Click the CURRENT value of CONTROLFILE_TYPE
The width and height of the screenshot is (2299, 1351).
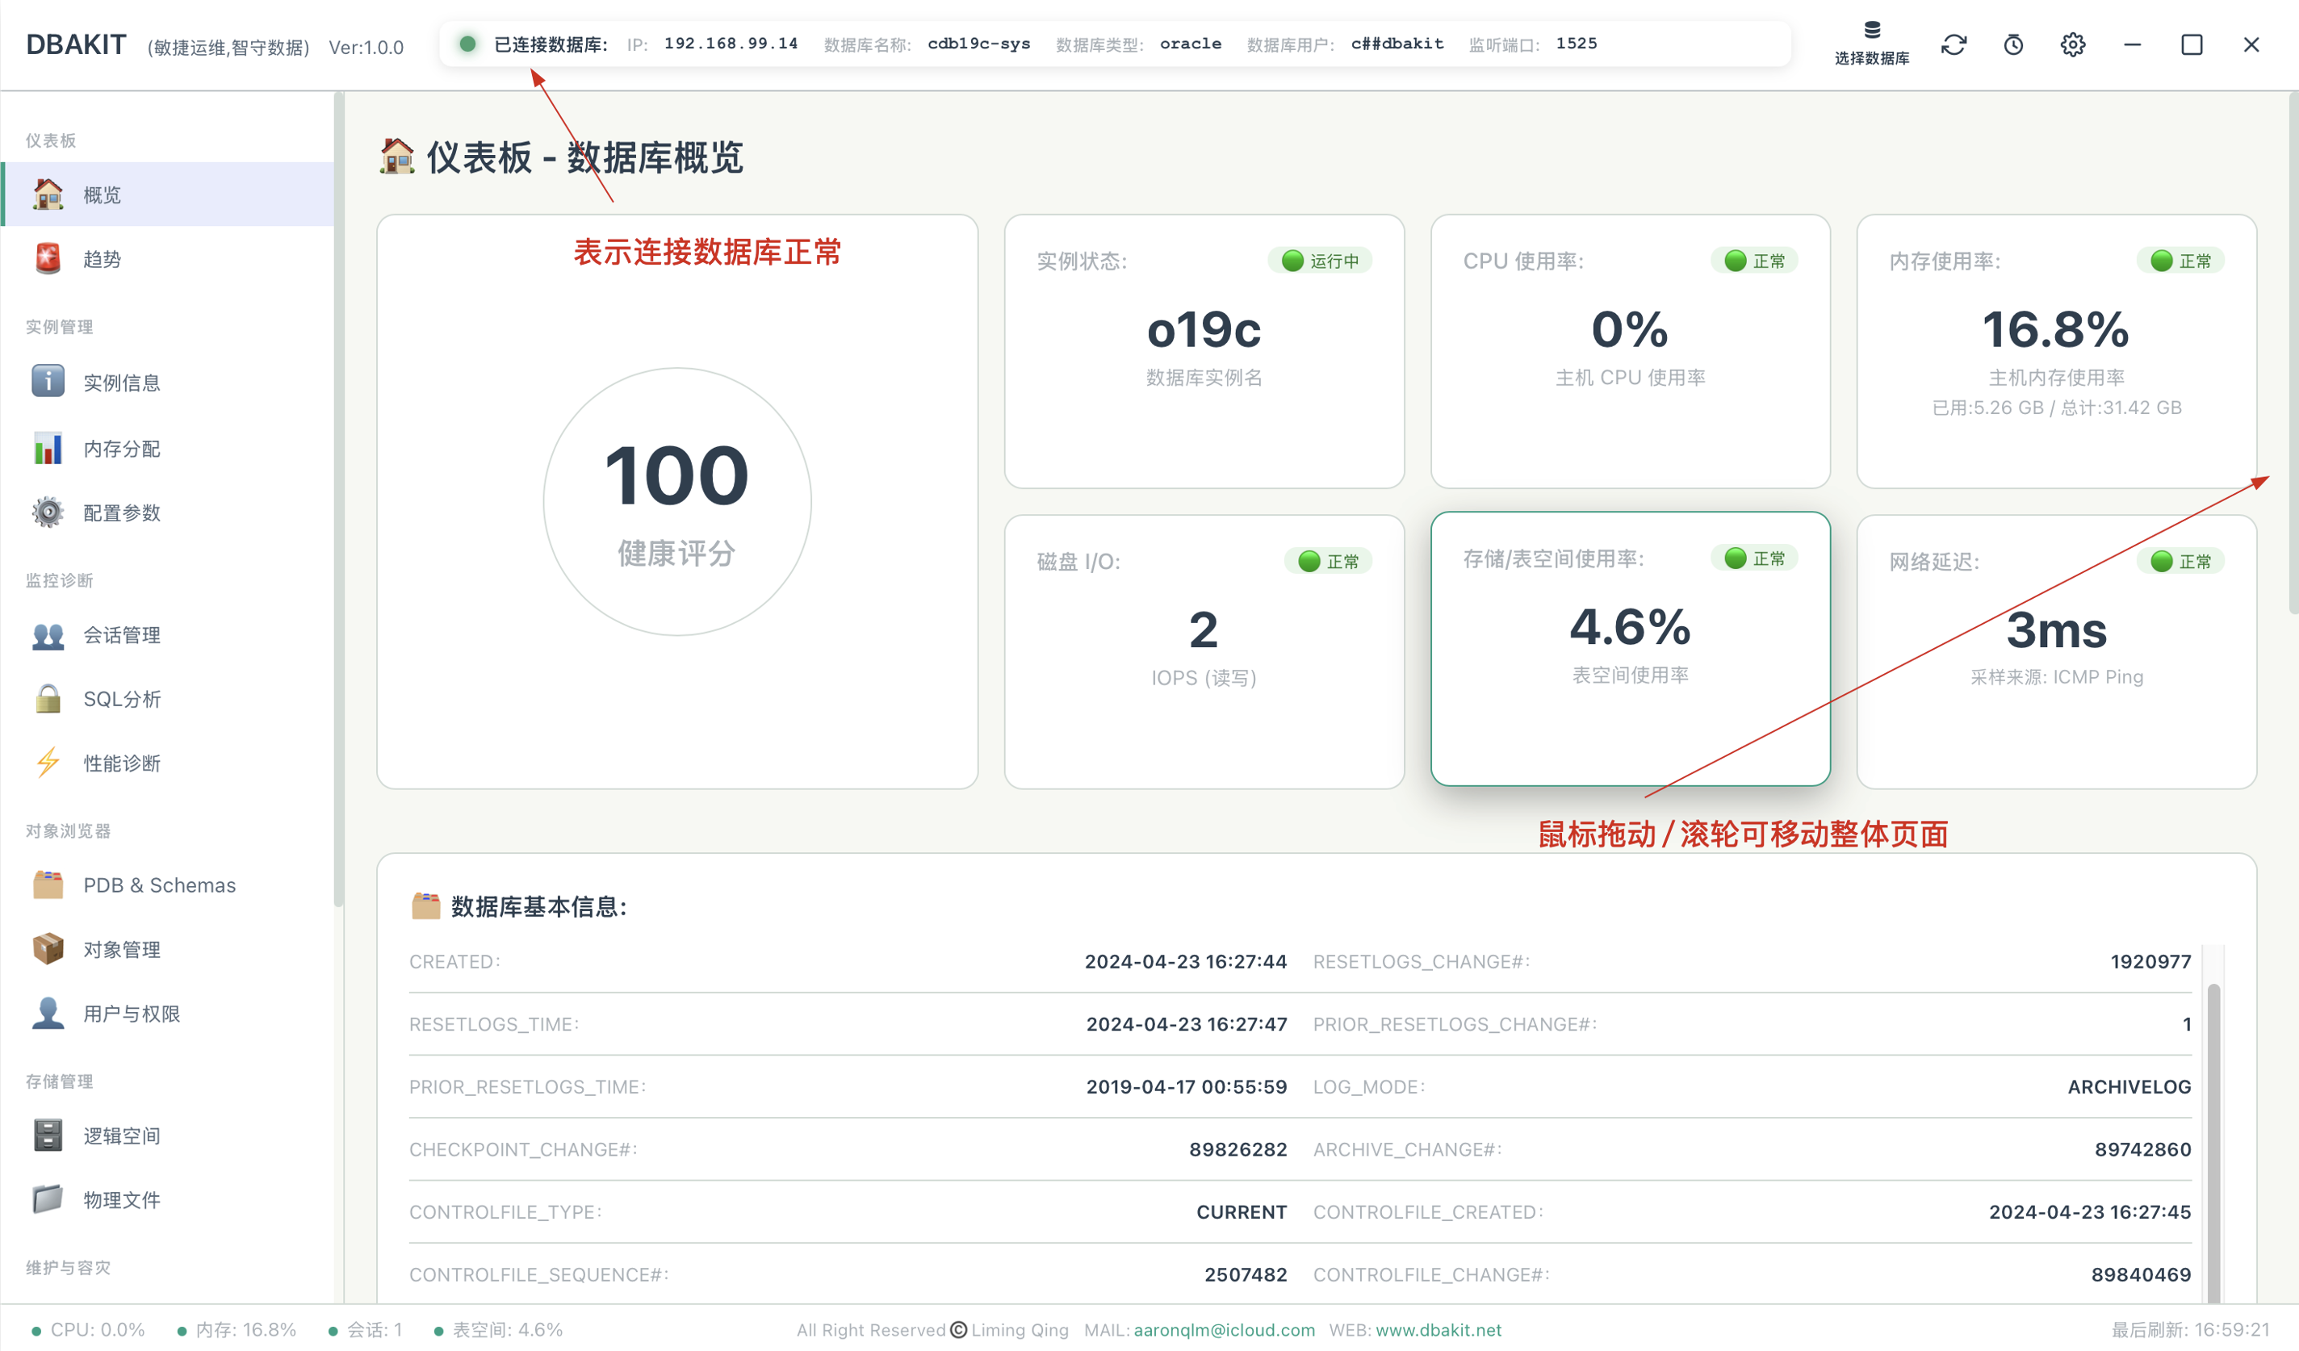tap(1241, 1211)
